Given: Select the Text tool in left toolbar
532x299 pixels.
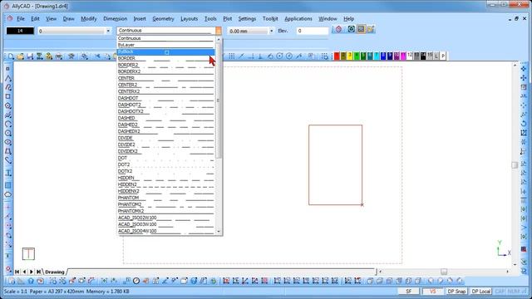Looking at the screenshot, I should pos(8,173).
